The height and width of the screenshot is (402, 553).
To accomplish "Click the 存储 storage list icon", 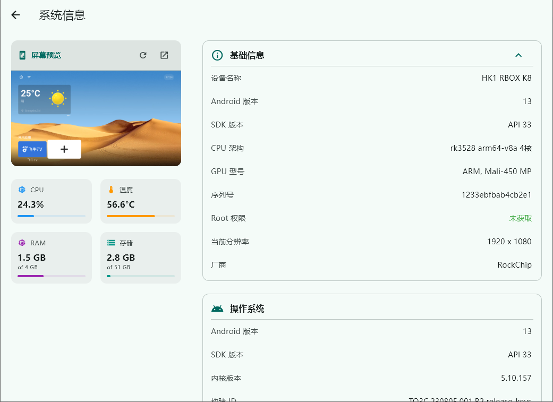I will [111, 243].
